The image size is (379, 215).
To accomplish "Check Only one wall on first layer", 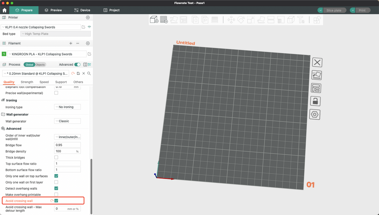I will pyautogui.click(x=56, y=182).
